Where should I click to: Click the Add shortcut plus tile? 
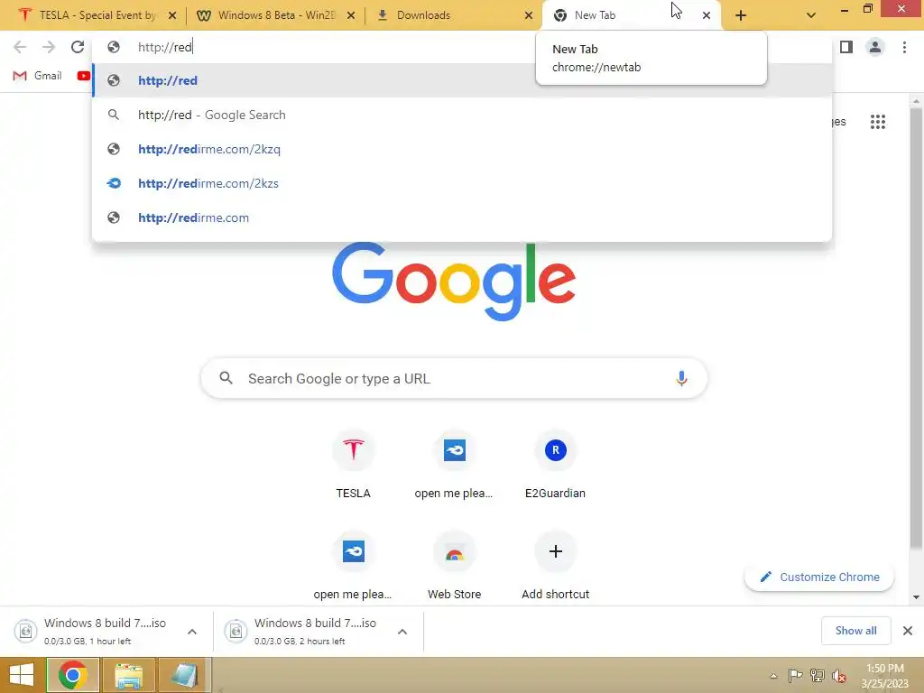click(x=555, y=567)
